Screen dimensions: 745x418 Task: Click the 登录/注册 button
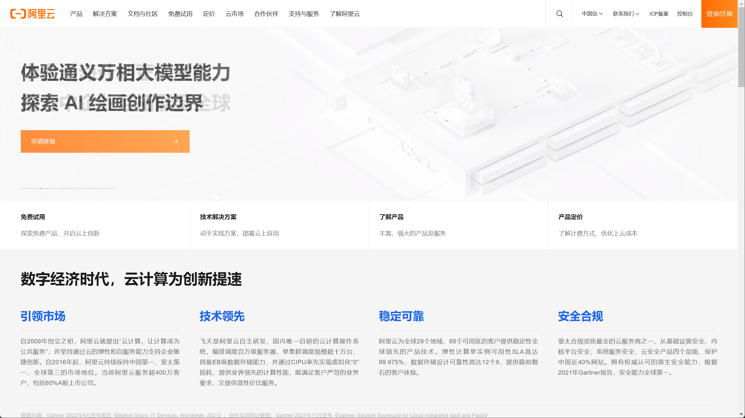pos(719,14)
